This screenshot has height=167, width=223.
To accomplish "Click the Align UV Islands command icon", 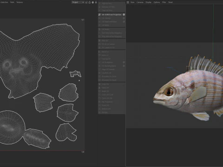I will tap(99, 70).
